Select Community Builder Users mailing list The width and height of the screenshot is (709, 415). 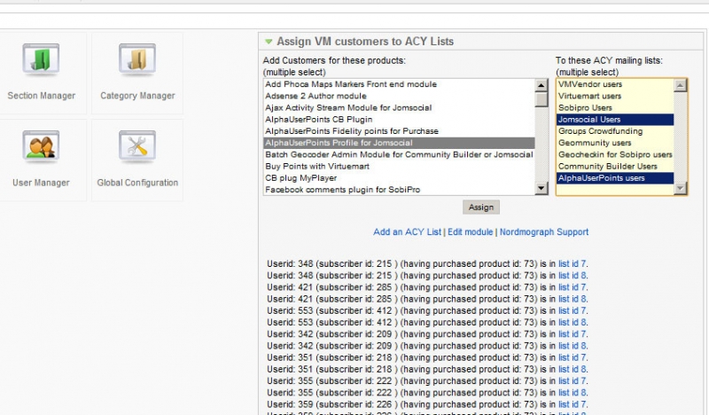pyautogui.click(x=615, y=167)
